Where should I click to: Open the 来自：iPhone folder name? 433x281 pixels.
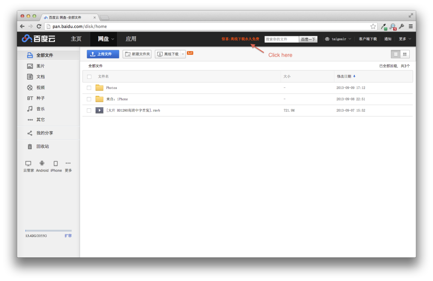(117, 99)
